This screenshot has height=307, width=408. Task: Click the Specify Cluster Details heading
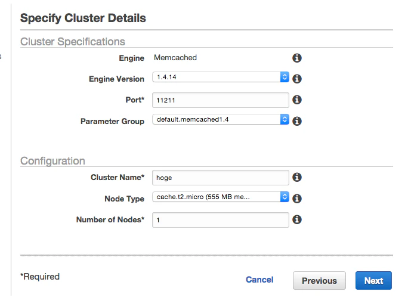[x=83, y=18]
